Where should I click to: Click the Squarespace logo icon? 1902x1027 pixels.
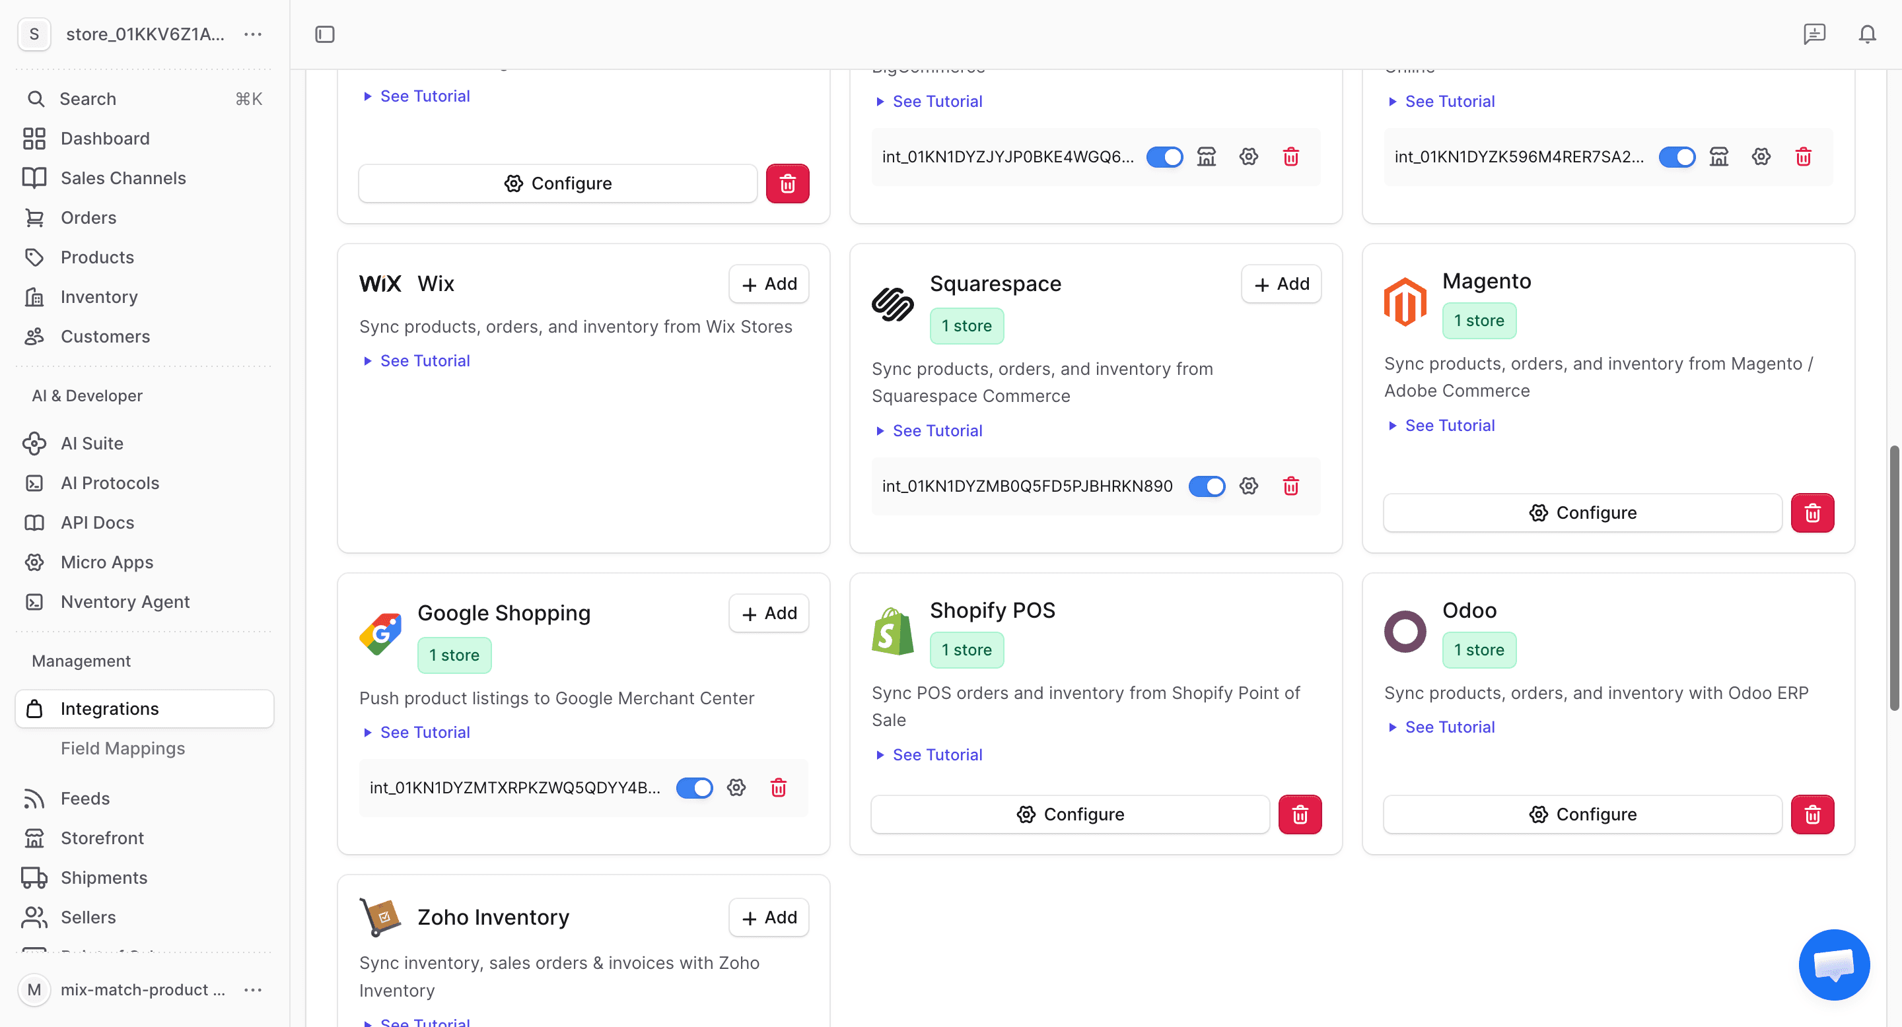893,305
